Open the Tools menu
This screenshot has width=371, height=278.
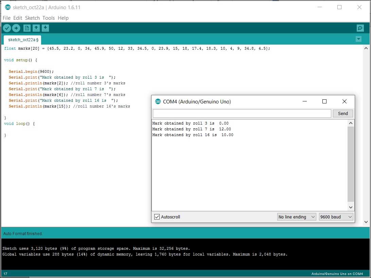click(49, 18)
